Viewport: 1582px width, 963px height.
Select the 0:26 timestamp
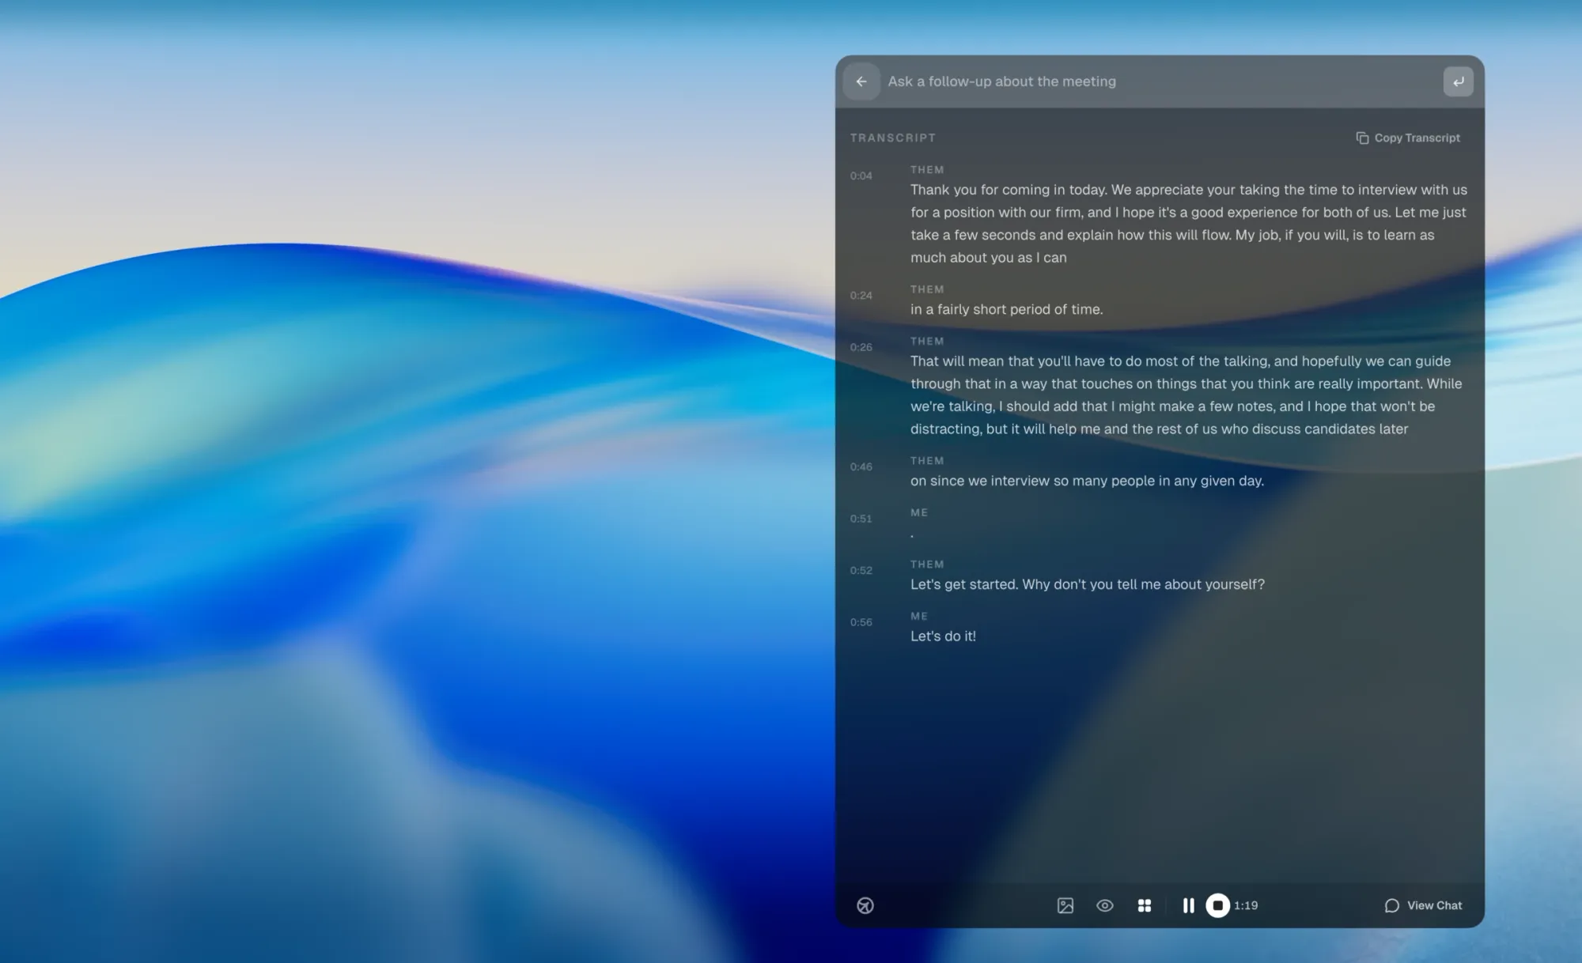861,347
